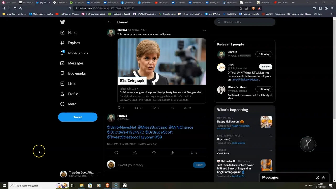This screenshot has height=189, width=336.
Task: Expand the Messages drawer
Action: [x=323, y=177]
